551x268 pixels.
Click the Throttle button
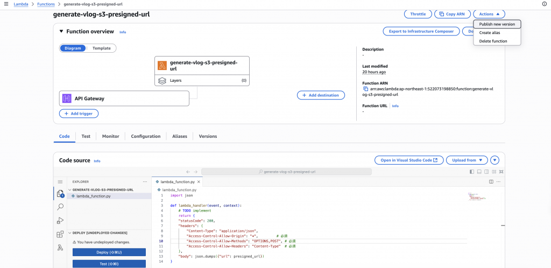tap(418, 14)
